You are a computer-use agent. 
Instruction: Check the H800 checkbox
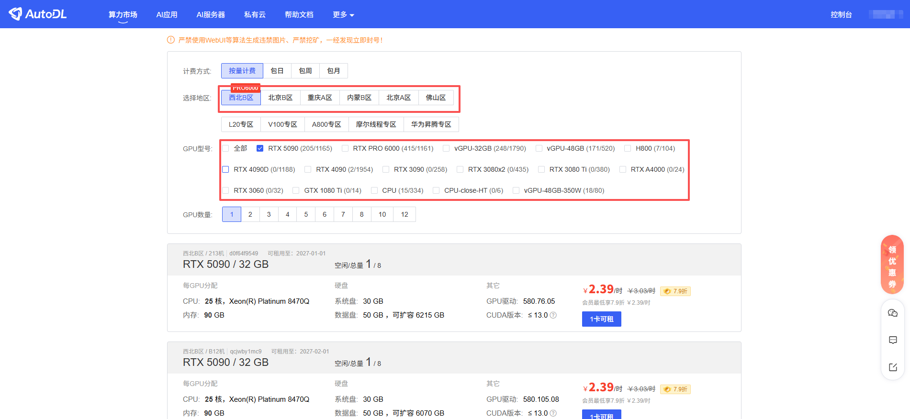[x=628, y=148]
